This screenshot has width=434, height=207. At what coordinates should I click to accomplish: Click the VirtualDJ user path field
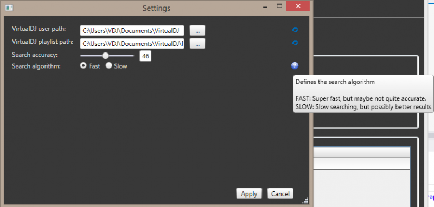(x=132, y=31)
